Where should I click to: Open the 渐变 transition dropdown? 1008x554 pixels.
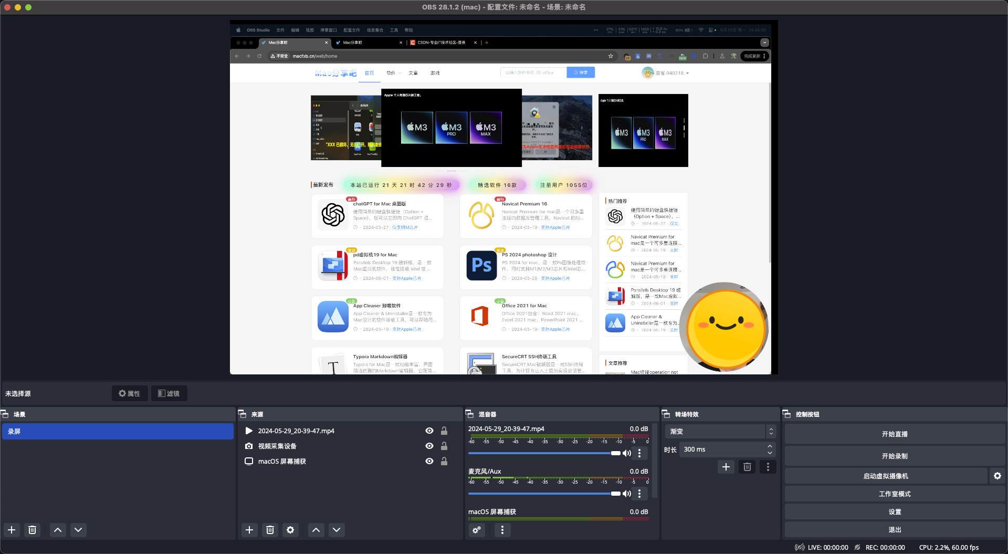pos(720,431)
